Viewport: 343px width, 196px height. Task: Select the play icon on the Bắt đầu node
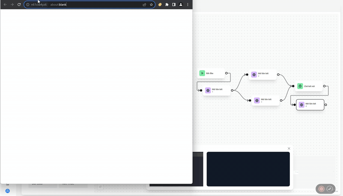click(x=202, y=73)
